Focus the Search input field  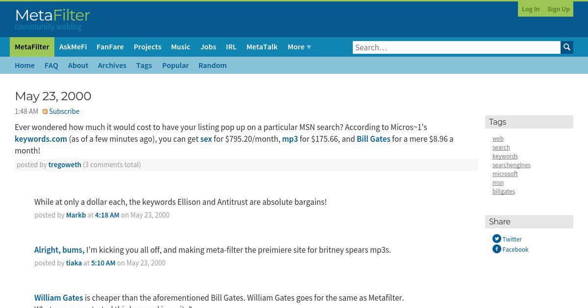[x=457, y=47]
